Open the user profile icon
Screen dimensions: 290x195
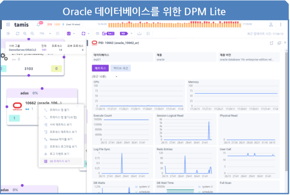click(271, 25)
